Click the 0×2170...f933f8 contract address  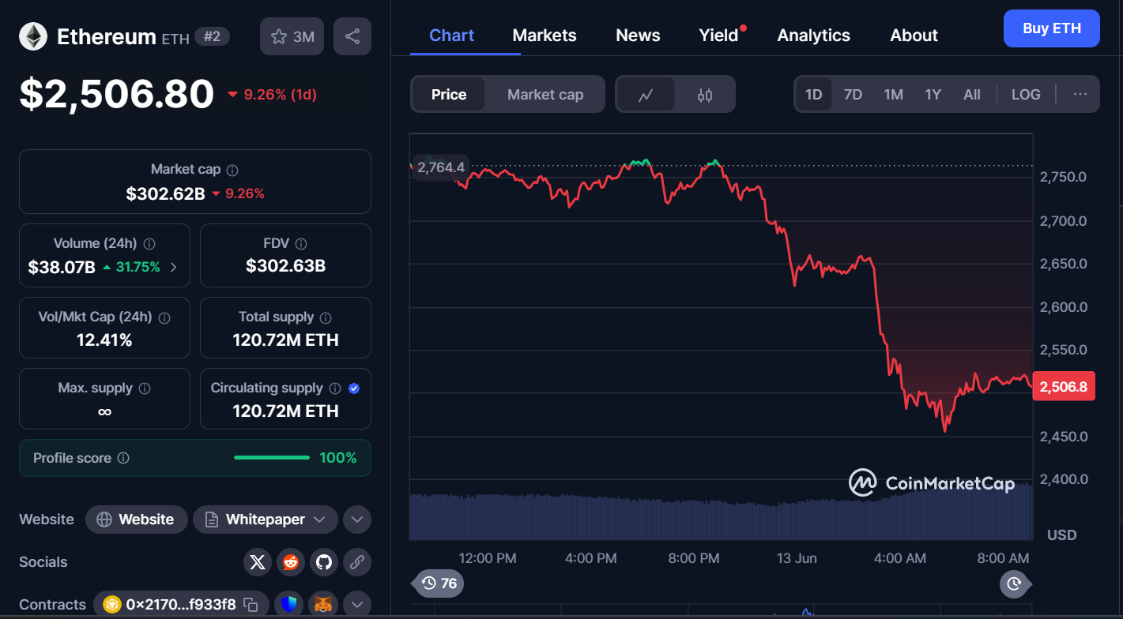181,605
